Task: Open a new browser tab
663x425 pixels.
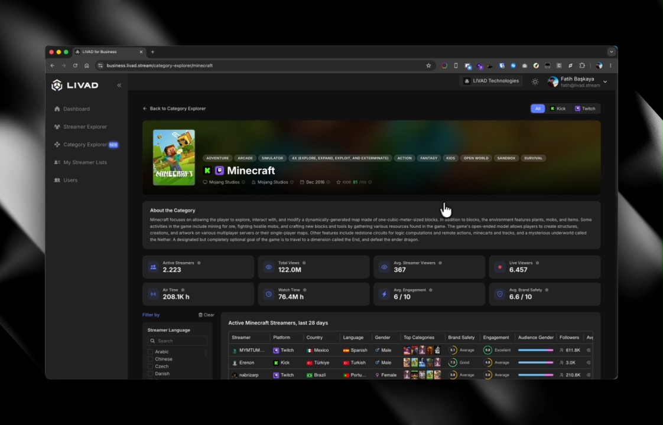Action: [x=152, y=52]
